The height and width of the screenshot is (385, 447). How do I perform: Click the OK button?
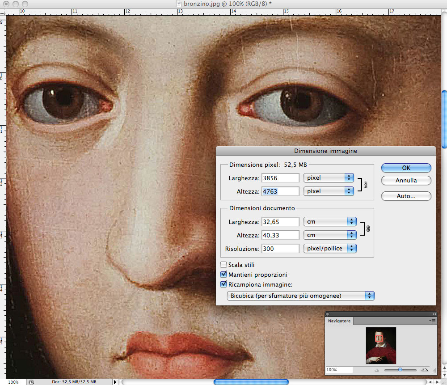click(406, 168)
